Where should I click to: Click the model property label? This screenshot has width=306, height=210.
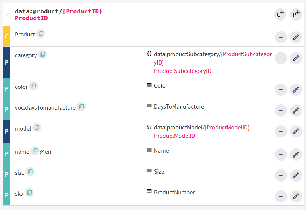tap(23, 129)
